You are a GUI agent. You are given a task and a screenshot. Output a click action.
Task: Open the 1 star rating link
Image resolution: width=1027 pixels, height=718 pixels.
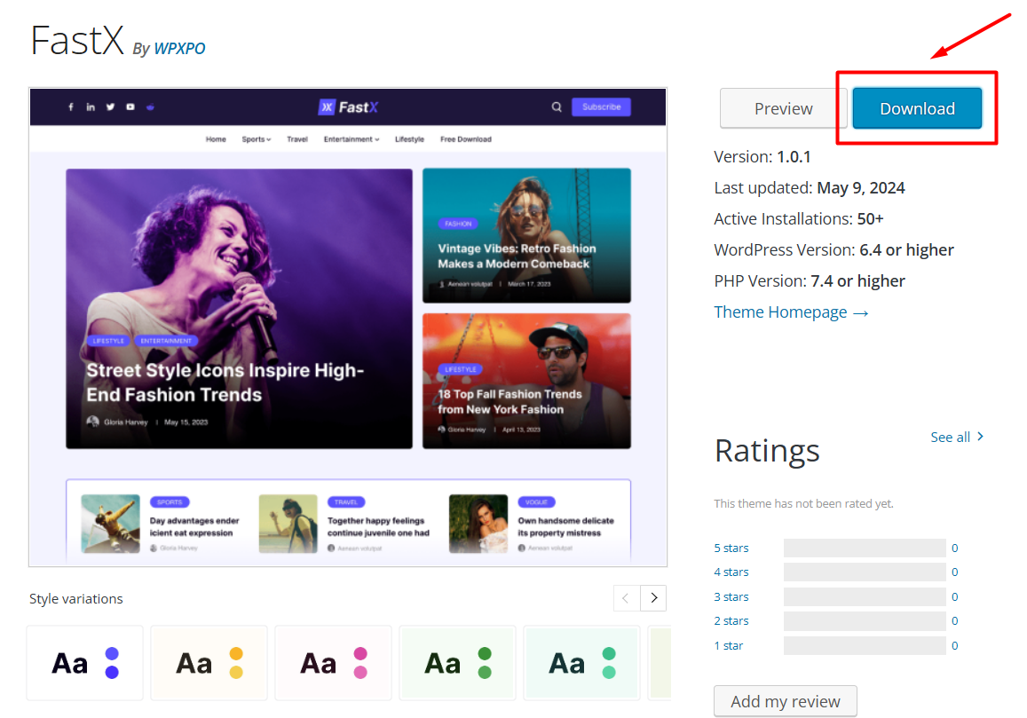729,645
